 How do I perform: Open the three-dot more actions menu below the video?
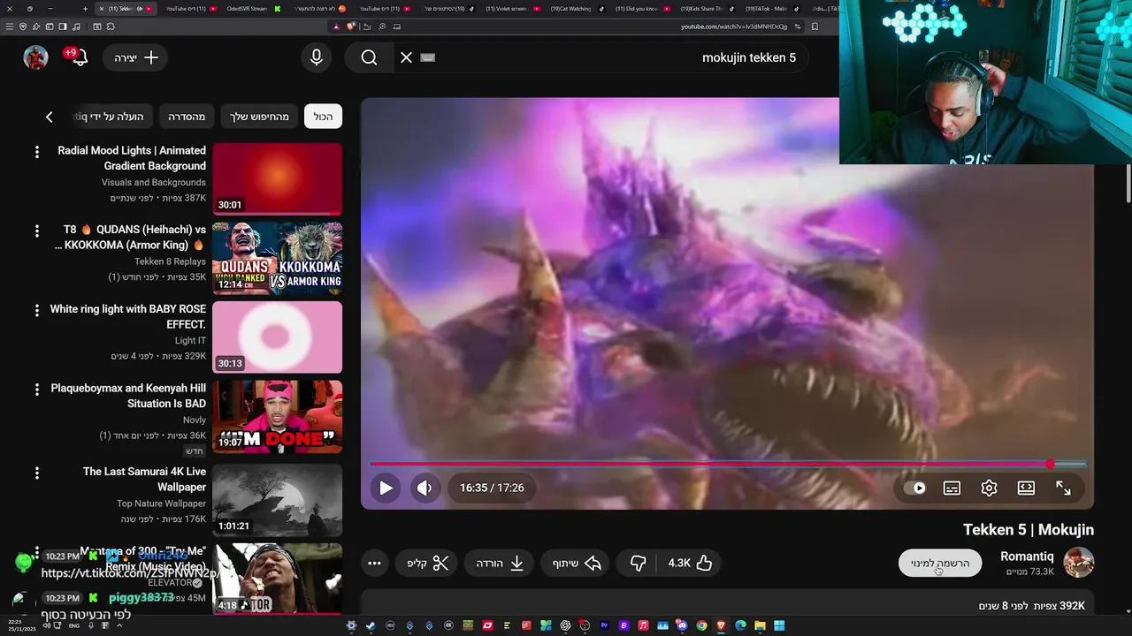pyautogui.click(x=374, y=563)
